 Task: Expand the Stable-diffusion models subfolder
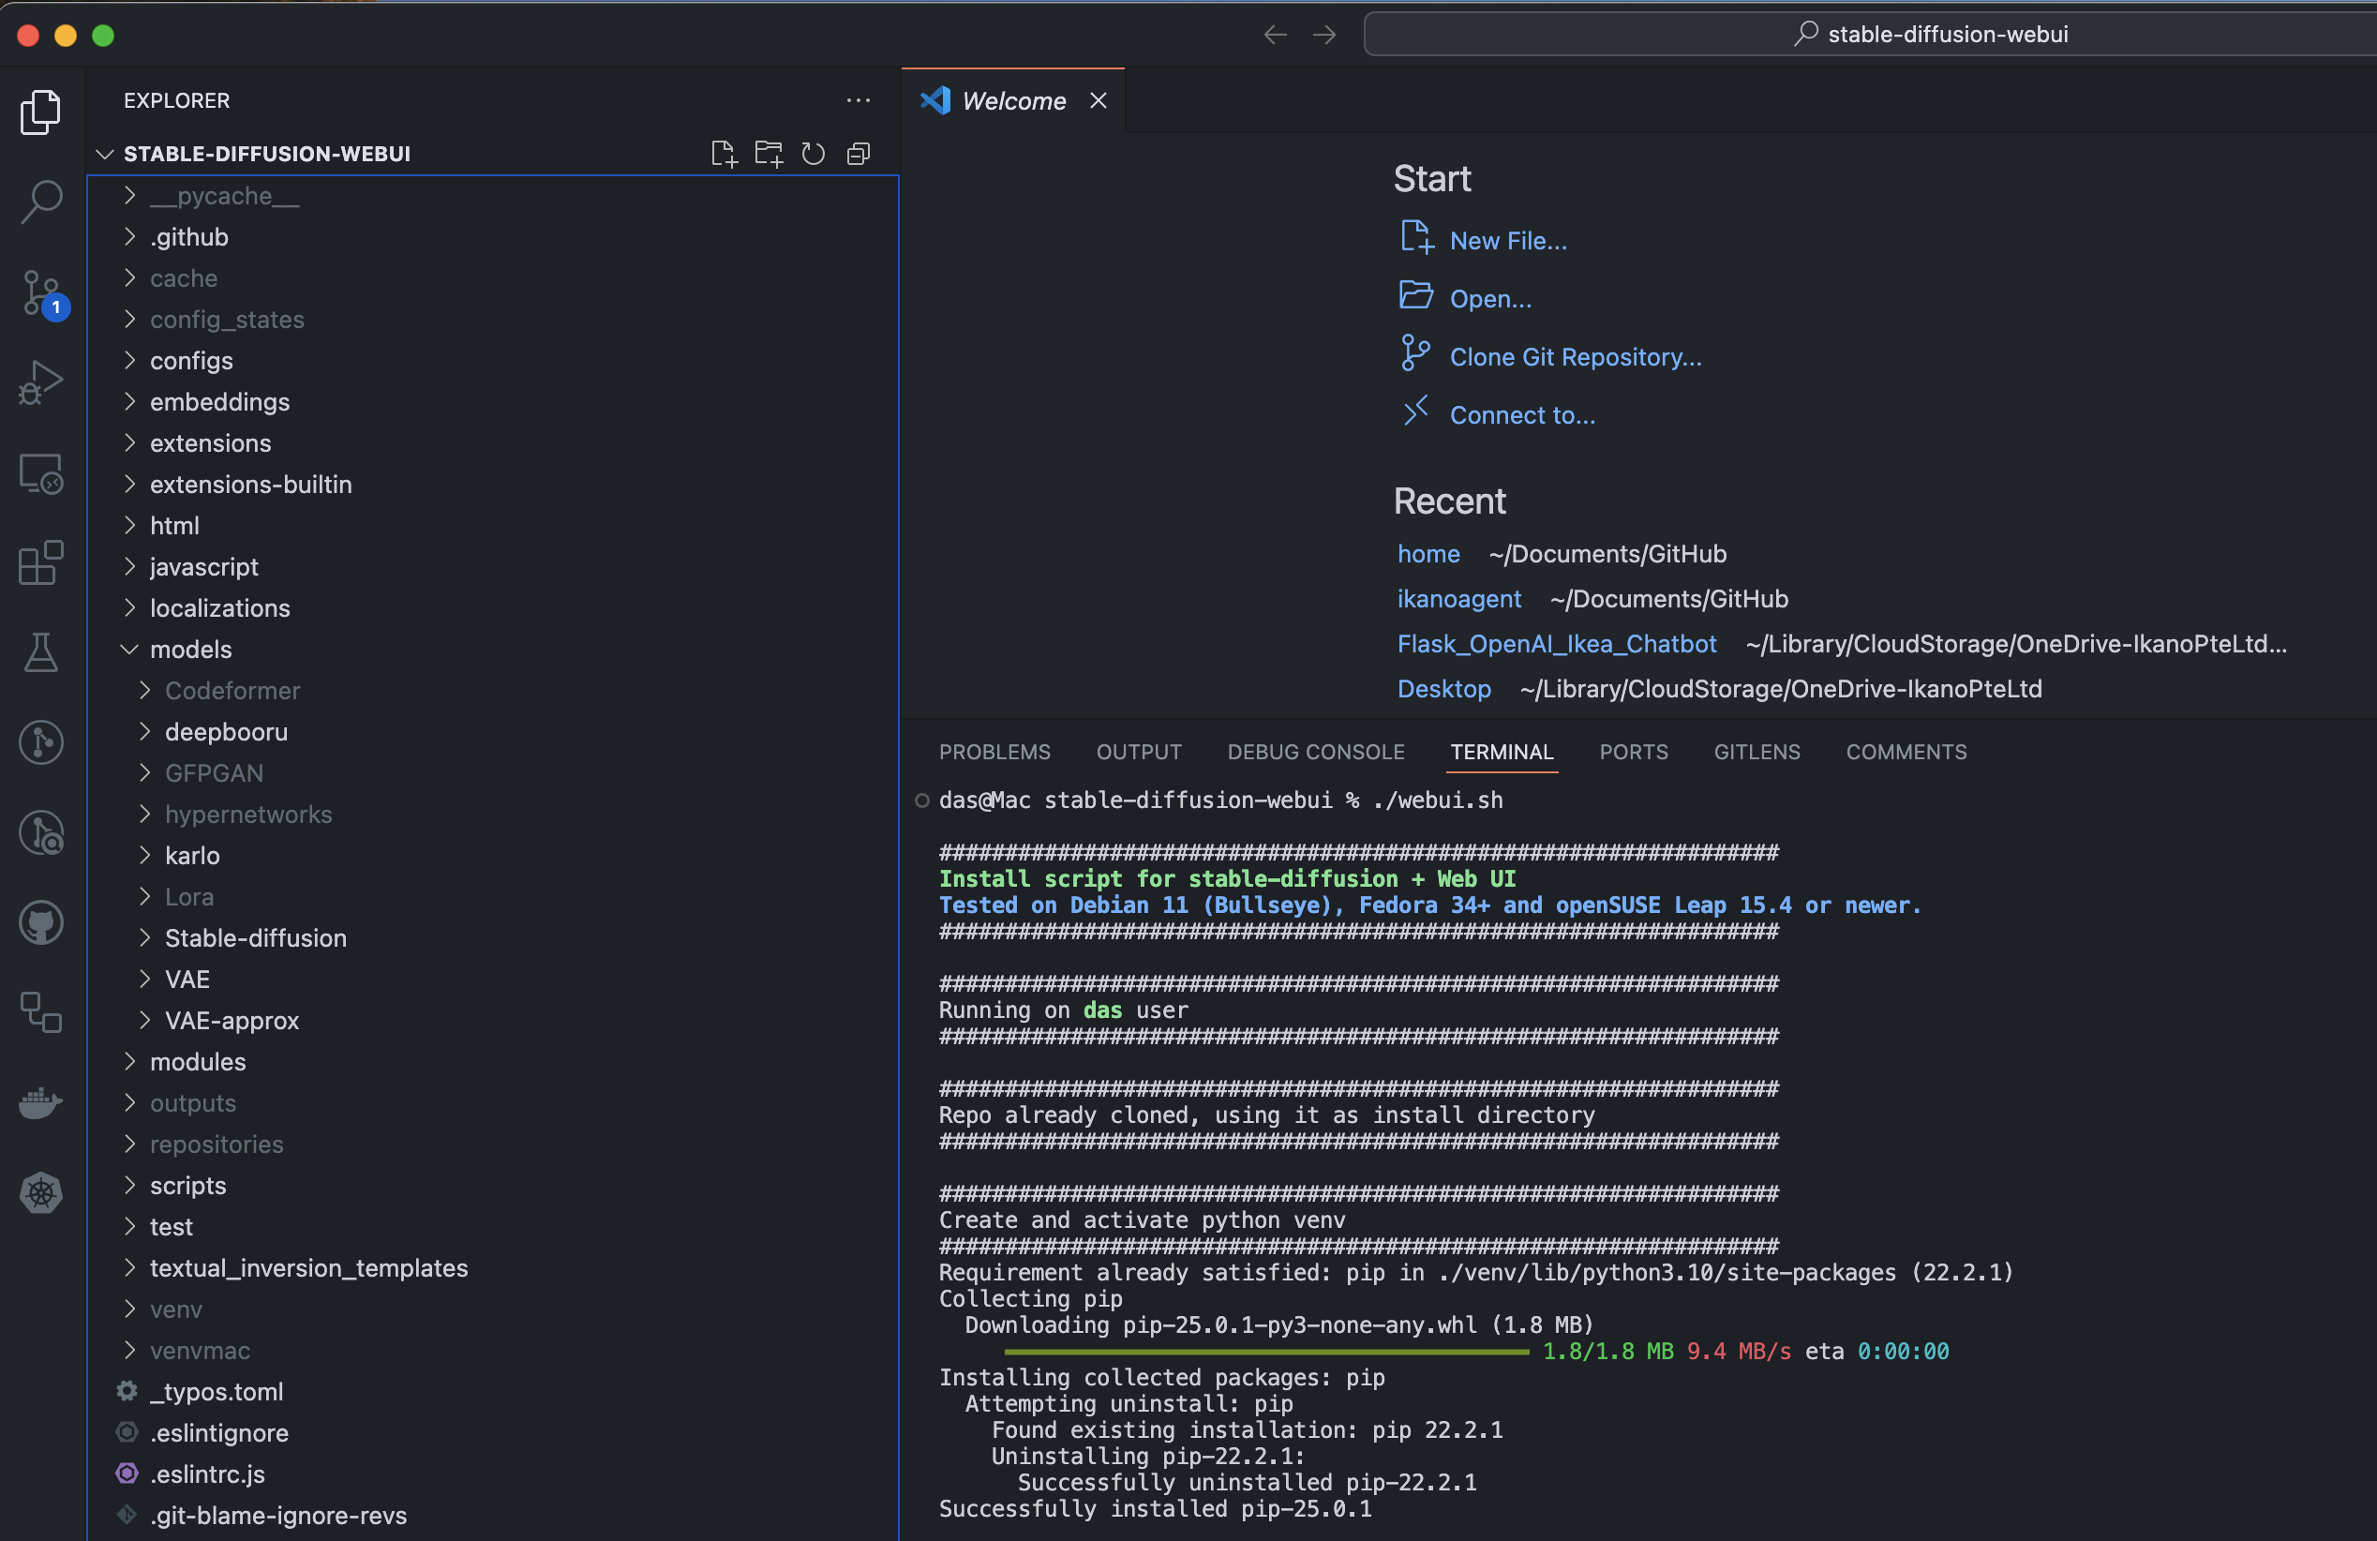click(255, 937)
